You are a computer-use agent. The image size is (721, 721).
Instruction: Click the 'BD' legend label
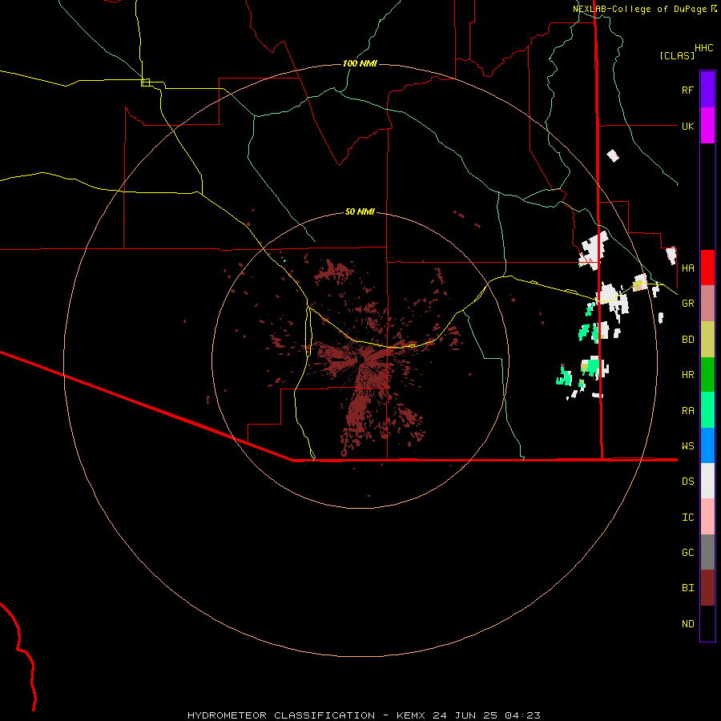(687, 340)
